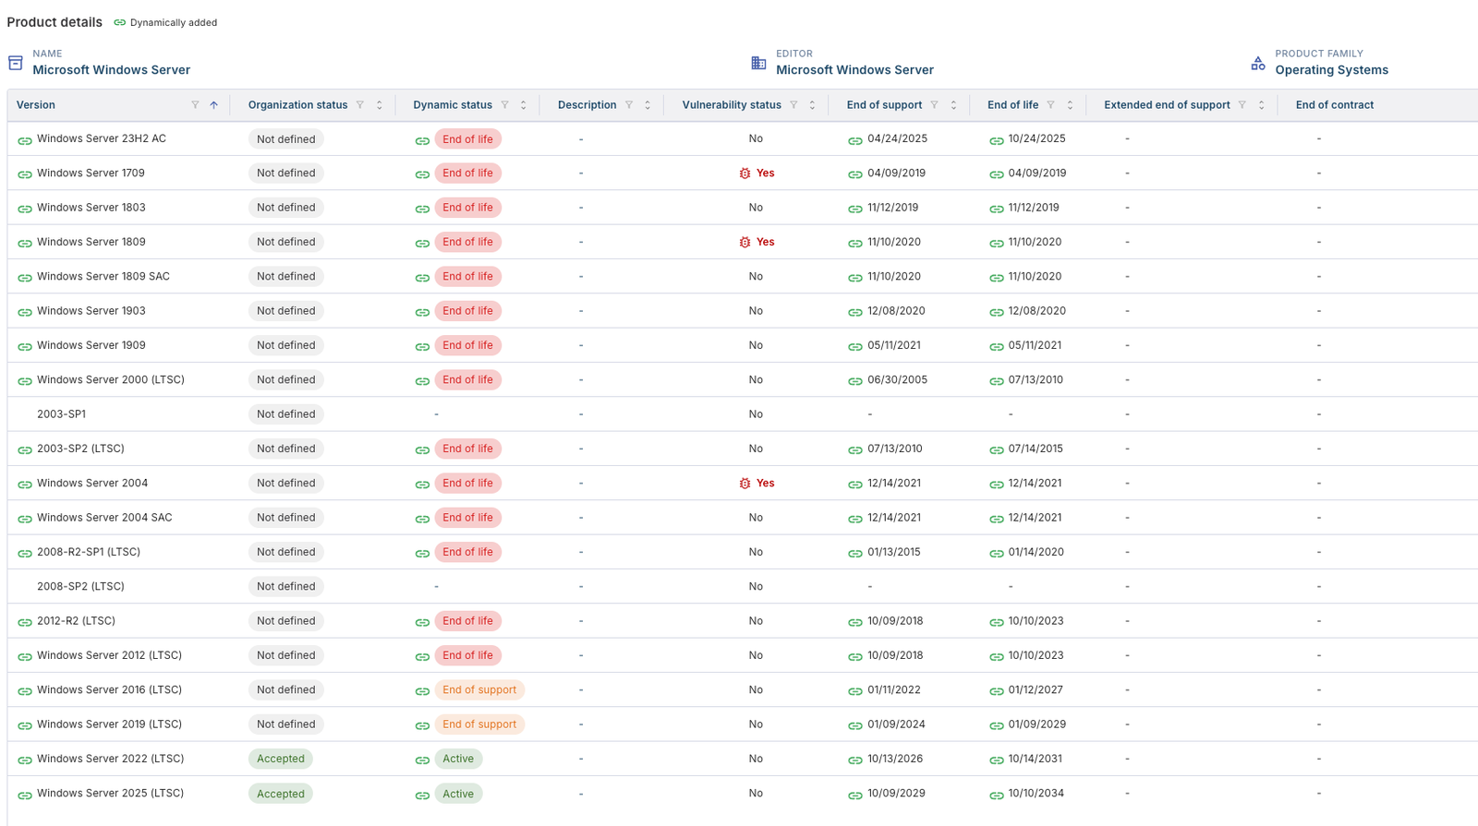This screenshot has width=1478, height=826.
Task: Select Windows Server 2000 (LTSC) version name
Action: point(111,380)
